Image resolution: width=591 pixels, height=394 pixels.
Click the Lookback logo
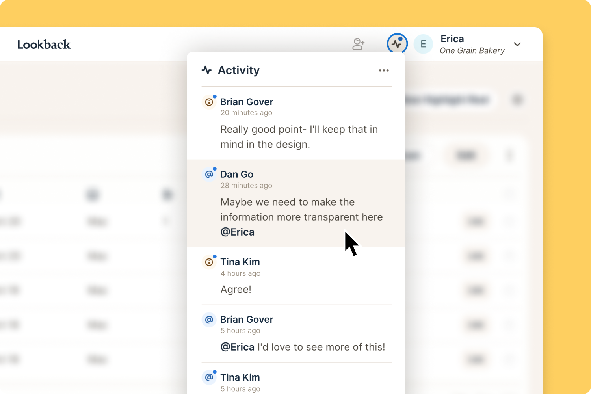coord(44,45)
